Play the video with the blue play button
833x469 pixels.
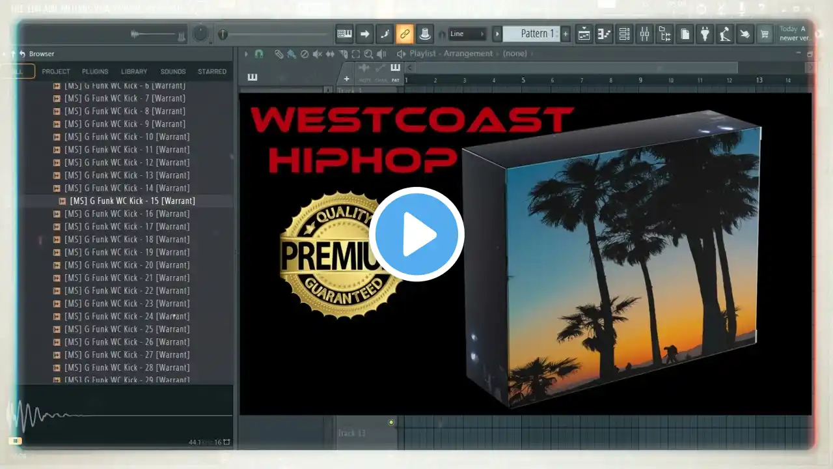(416, 234)
